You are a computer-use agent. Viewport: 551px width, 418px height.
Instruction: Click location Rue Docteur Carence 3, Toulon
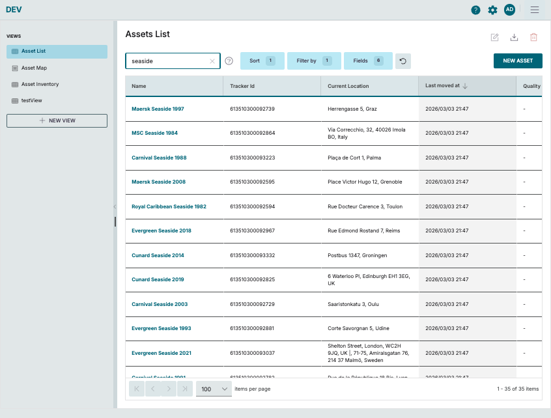(365, 206)
